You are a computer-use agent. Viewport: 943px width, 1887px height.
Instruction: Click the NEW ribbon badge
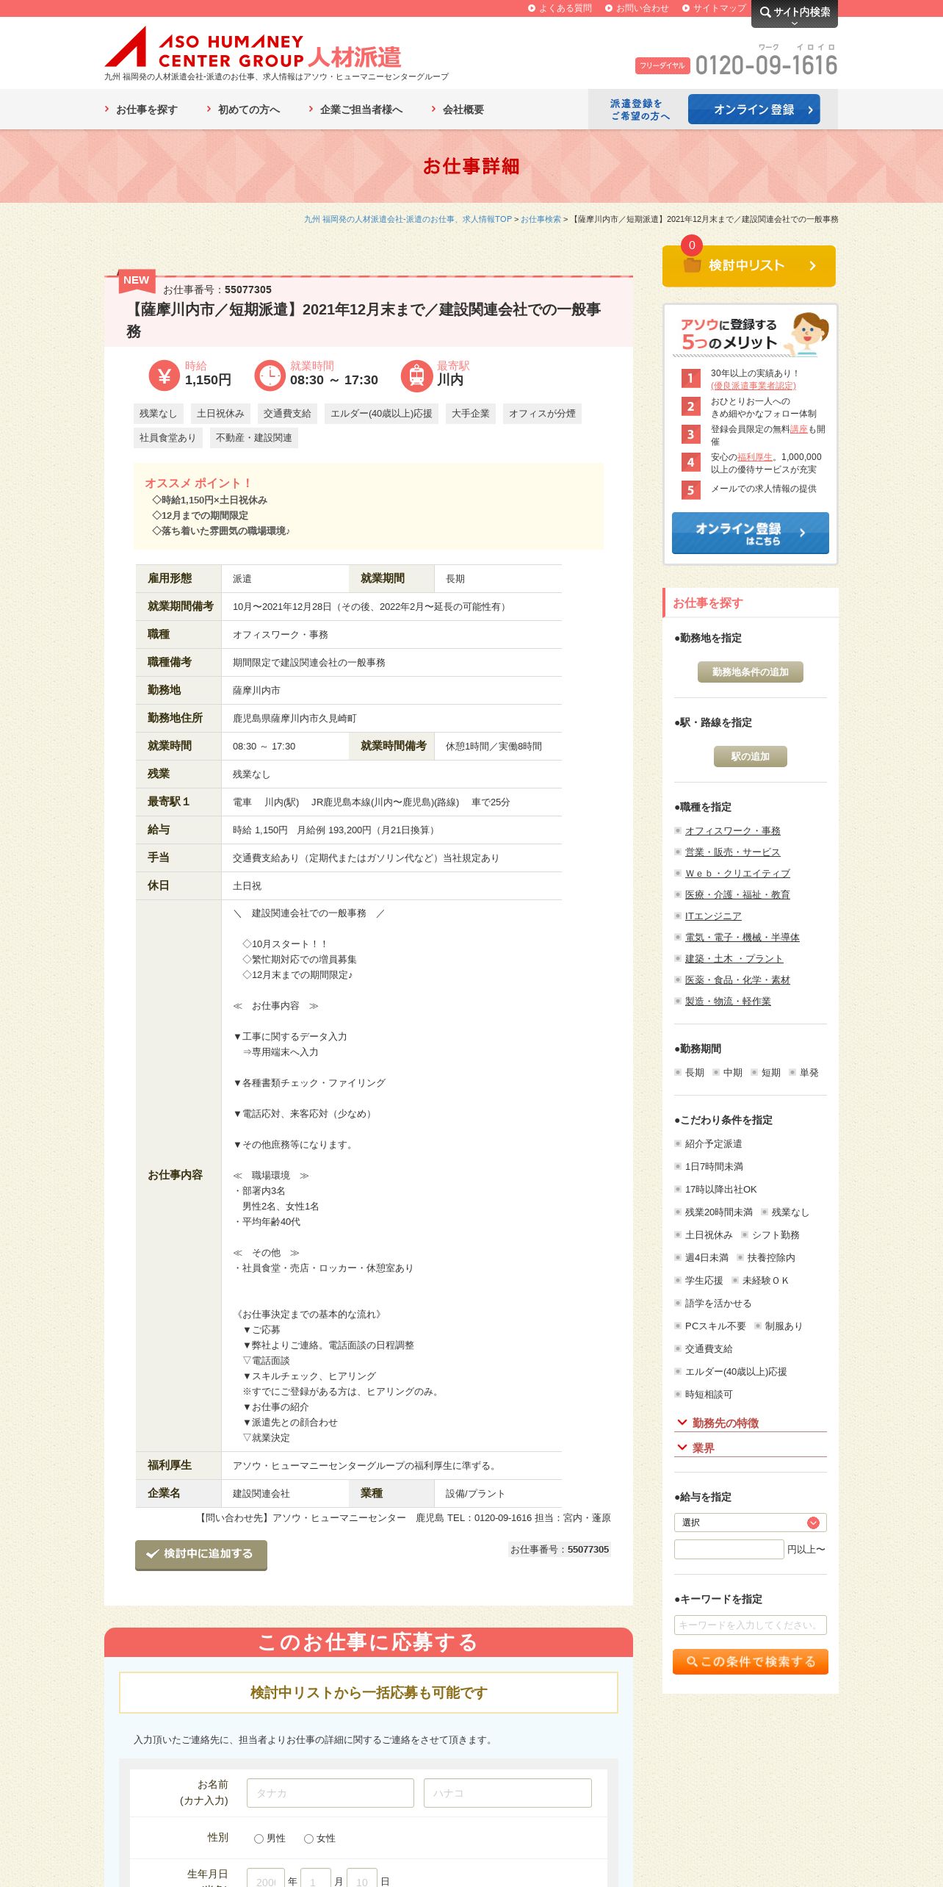[137, 281]
